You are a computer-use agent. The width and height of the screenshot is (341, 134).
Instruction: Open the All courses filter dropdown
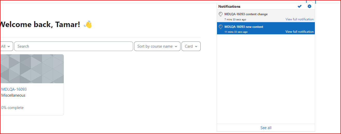click(6, 46)
